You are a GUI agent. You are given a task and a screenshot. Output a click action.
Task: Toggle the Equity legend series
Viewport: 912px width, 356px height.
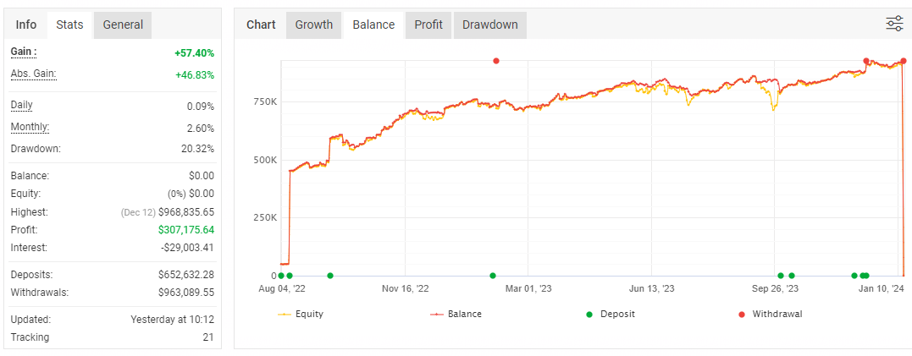[301, 315]
